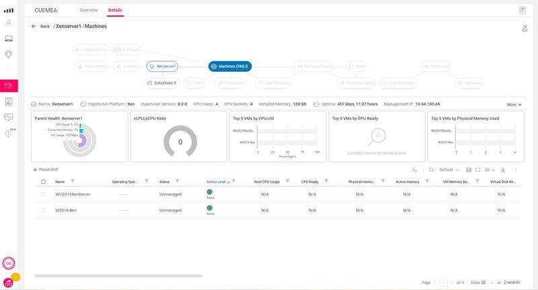Open the signal bars icon in sidebar
Image resolution: width=538 pixels, height=290 pixels.
click(9, 10)
